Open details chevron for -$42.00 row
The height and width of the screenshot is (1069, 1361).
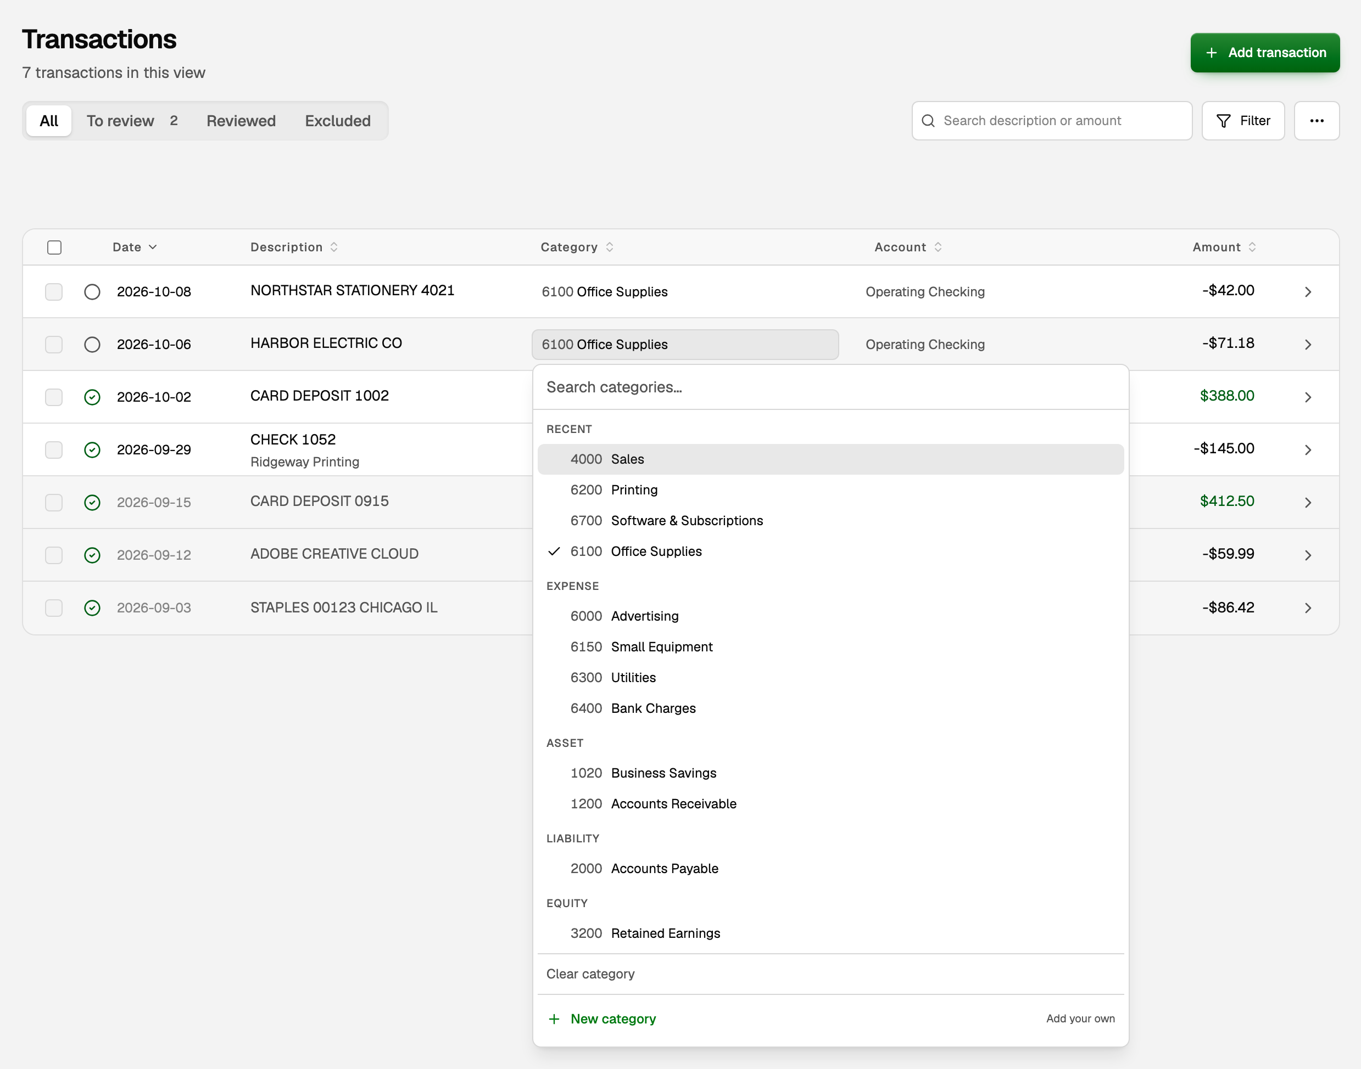click(x=1308, y=291)
